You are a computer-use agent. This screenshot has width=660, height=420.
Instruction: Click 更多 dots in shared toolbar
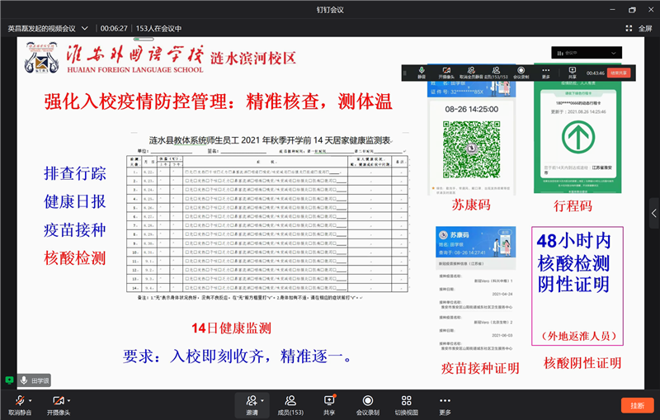545,72
